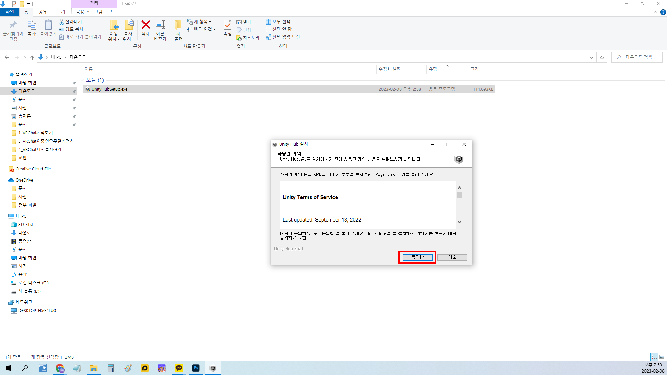Select 로컬 디스크 (C:) in sidebar
The height and width of the screenshot is (375, 667).
(33, 283)
